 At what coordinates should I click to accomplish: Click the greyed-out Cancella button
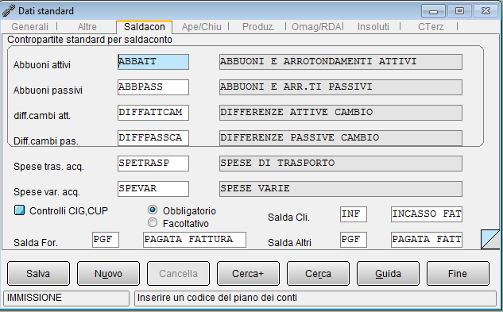(x=178, y=274)
